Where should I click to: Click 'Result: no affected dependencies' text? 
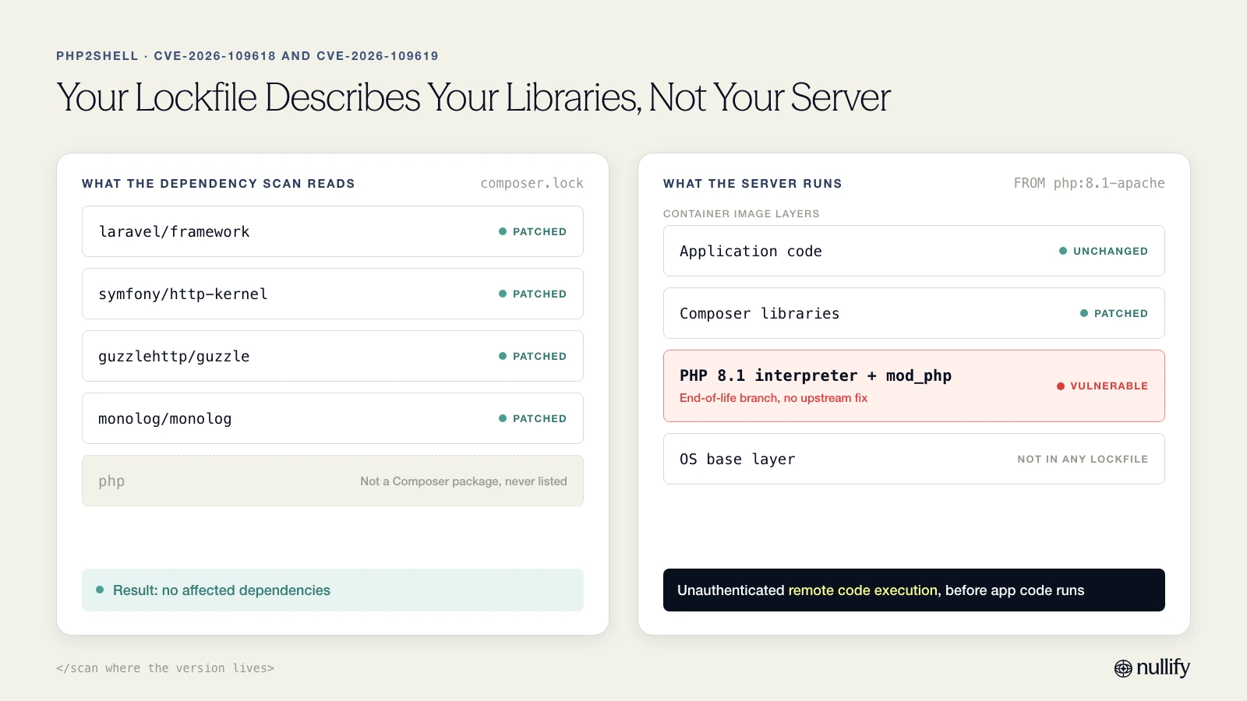tap(221, 590)
